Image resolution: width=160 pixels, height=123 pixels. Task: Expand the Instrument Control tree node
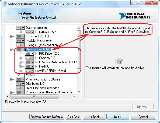(11, 36)
